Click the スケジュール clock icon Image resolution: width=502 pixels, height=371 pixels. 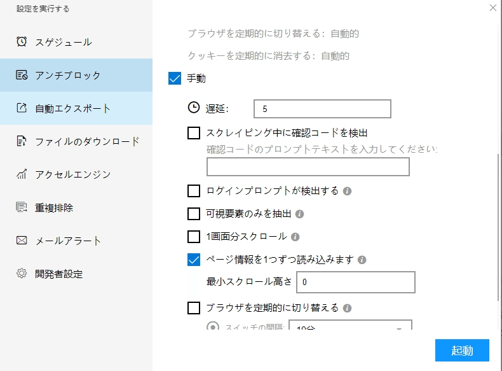click(x=22, y=42)
